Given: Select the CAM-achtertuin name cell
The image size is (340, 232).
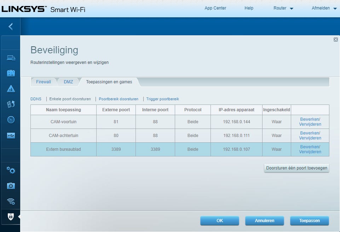Looking at the screenshot, I should 64,136.
